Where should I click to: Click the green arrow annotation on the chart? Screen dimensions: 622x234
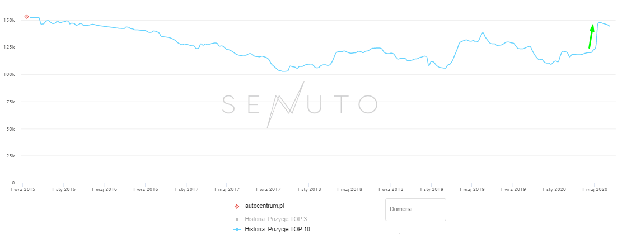coord(591,36)
